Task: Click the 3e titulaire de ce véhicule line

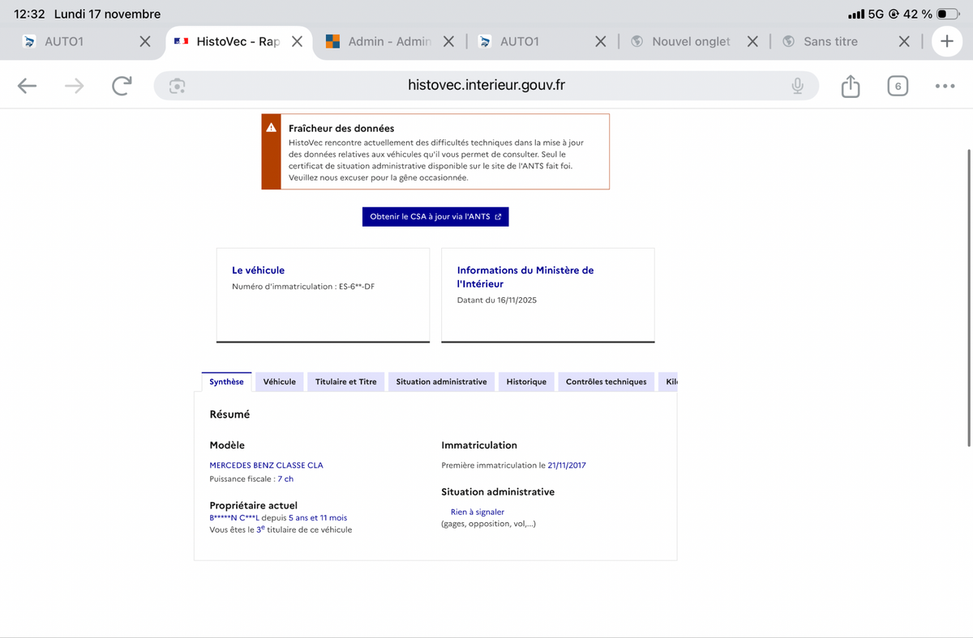Action: (281, 530)
